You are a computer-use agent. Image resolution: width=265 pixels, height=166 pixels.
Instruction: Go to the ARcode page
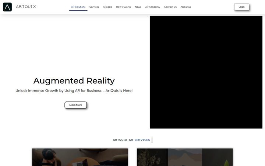click(107, 7)
